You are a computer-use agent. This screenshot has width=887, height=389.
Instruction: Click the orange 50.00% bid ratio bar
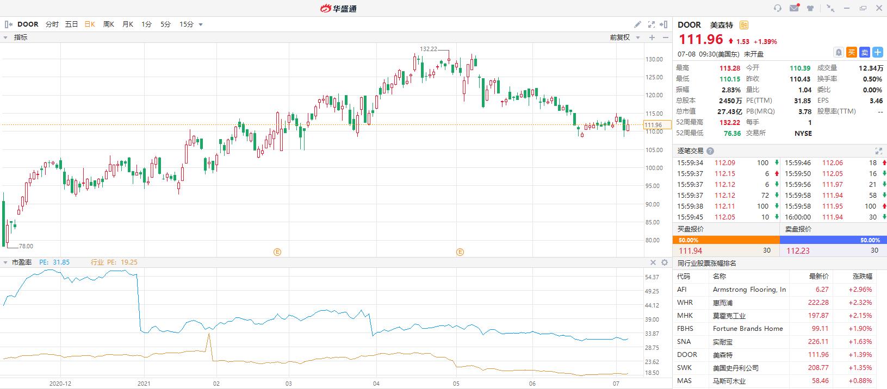pos(725,240)
